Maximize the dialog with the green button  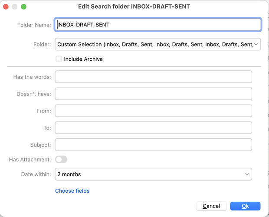(x=24, y=7)
